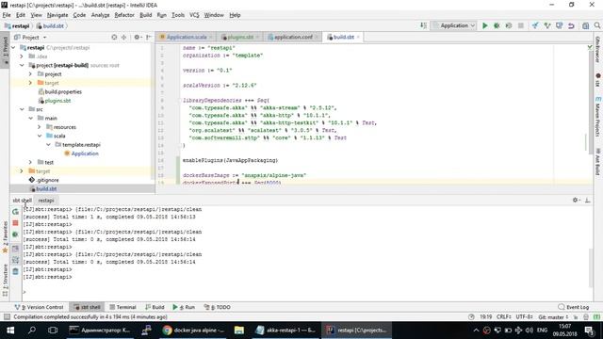603x339 pixels.
Task: Click Scroll from Source target icon
Action: [x=114, y=38]
